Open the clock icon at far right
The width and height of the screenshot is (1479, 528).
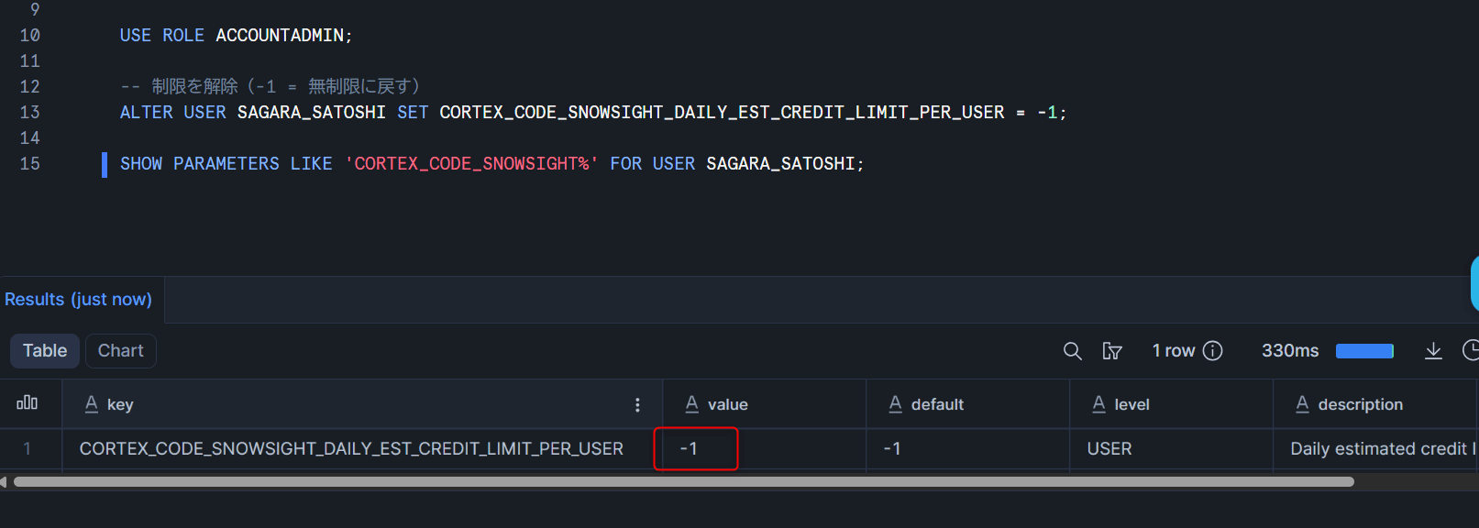[x=1471, y=350]
